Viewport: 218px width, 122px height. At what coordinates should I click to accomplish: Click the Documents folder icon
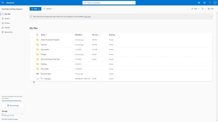[37, 49]
